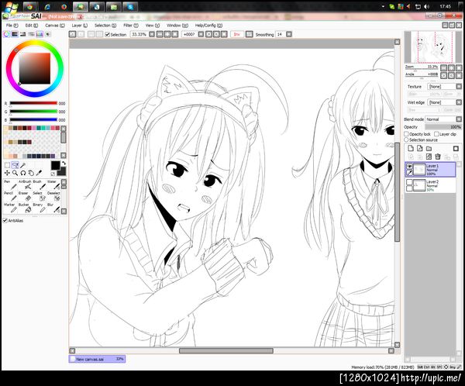This screenshot has width=465, height=386.
Task: Select the New canvas.sai document tab
Action: tap(98, 359)
